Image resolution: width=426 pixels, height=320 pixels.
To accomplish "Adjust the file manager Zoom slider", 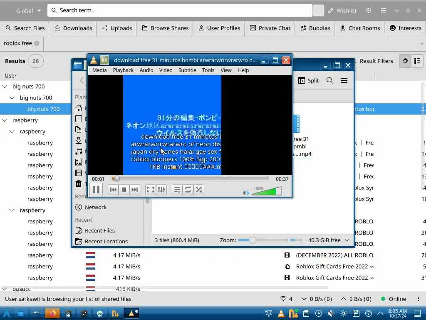I will tap(263, 240).
